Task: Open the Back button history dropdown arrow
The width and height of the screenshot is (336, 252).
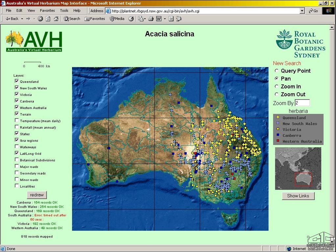Action: coord(22,19)
